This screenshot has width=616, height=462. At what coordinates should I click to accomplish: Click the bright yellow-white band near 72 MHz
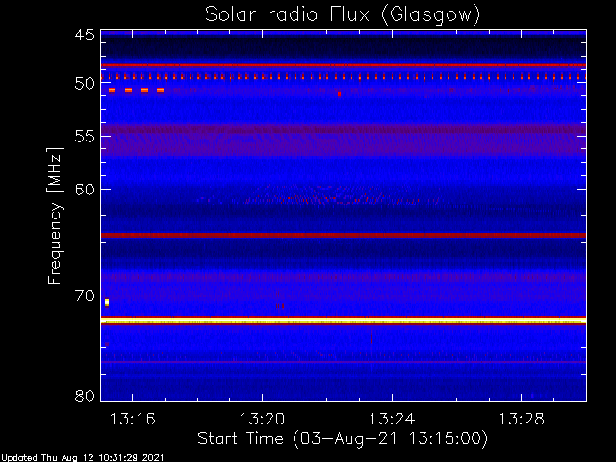(x=344, y=321)
